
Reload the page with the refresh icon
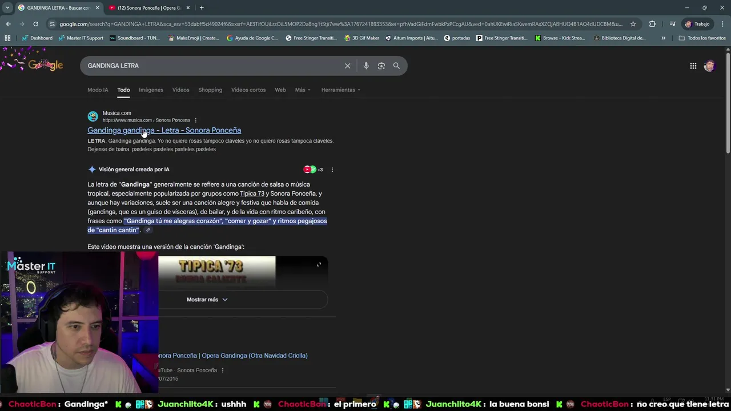tap(35, 24)
